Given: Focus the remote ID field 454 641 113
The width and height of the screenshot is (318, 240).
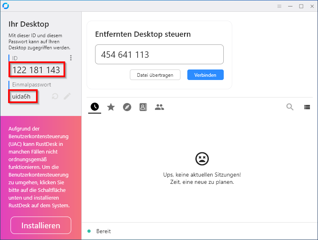Looking at the screenshot, I should pos(159,54).
